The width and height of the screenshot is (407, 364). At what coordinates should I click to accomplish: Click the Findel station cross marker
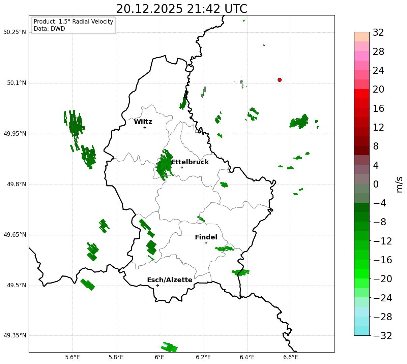[206, 243]
